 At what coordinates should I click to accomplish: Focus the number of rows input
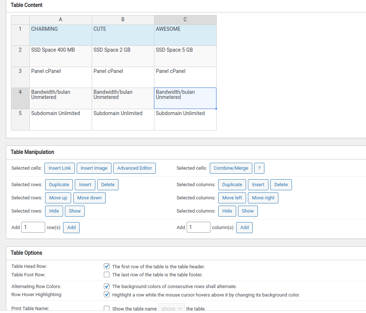pos(33,227)
